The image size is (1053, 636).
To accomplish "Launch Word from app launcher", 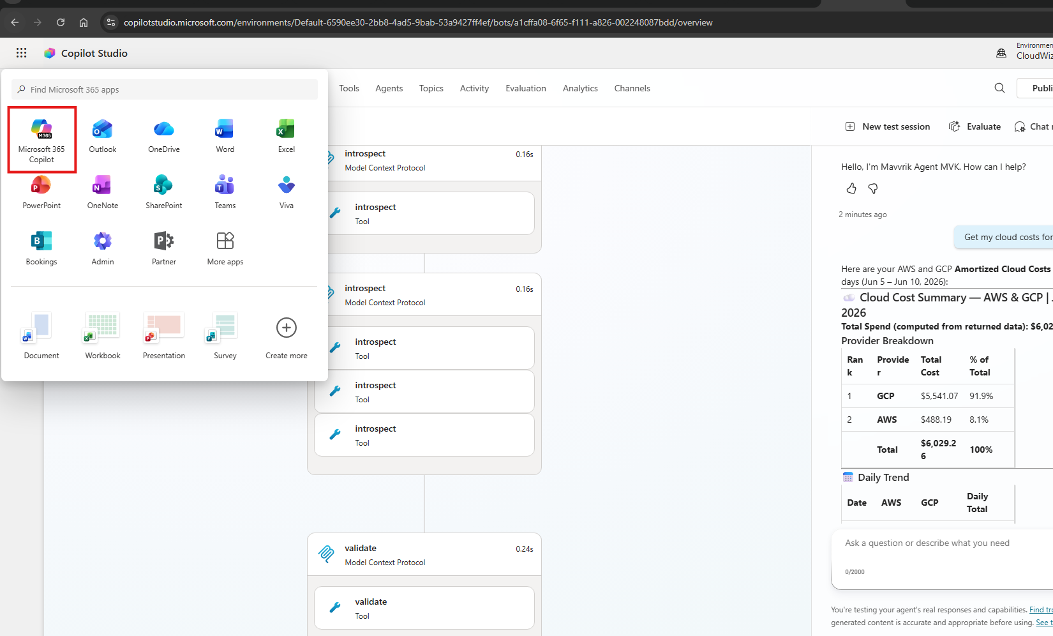I will [x=225, y=137].
